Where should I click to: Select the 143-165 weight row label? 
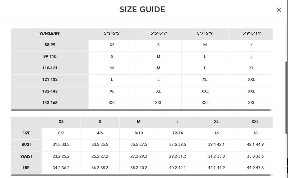tap(50, 103)
